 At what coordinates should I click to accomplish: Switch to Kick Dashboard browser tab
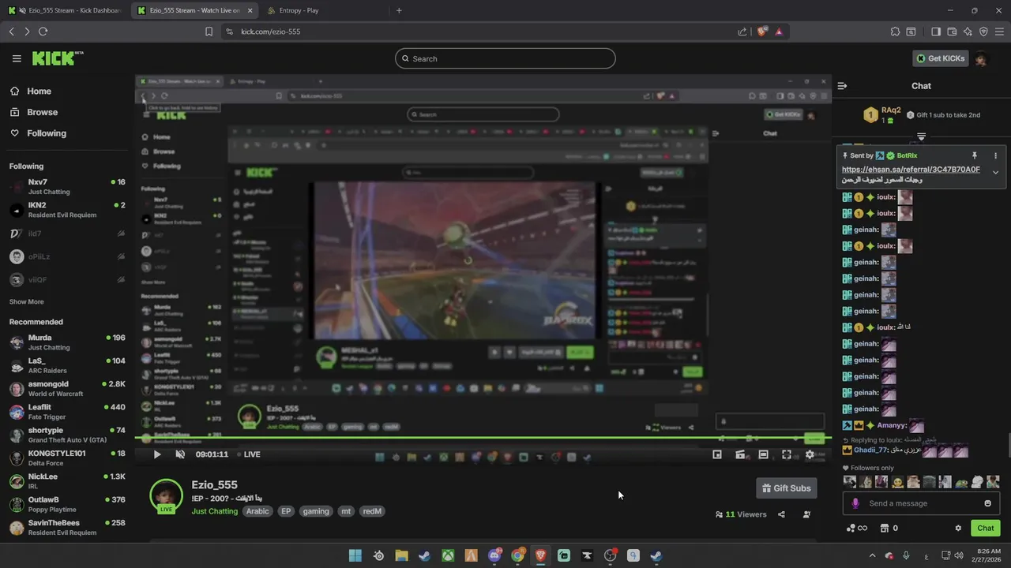[65, 10]
